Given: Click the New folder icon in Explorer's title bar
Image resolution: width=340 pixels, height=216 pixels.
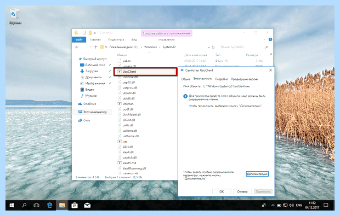Looking at the screenshot, I should [x=90, y=33].
